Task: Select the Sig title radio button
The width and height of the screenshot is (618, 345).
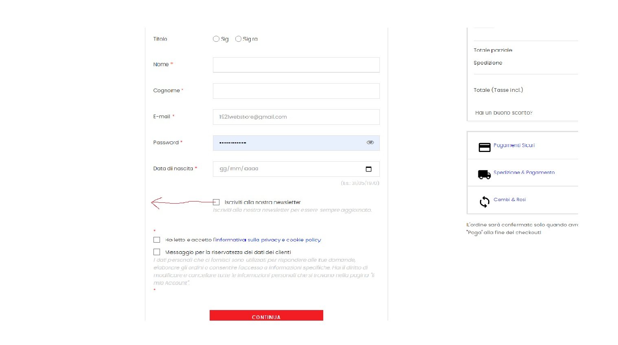Action: (x=216, y=39)
